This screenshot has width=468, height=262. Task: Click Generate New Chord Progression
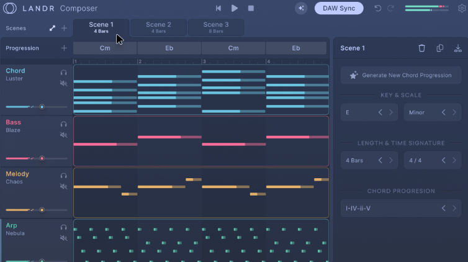pyautogui.click(x=401, y=75)
